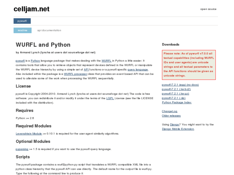Screen dimensions: 234x175
Task: View the ChangeLog link
Action: 169,111
